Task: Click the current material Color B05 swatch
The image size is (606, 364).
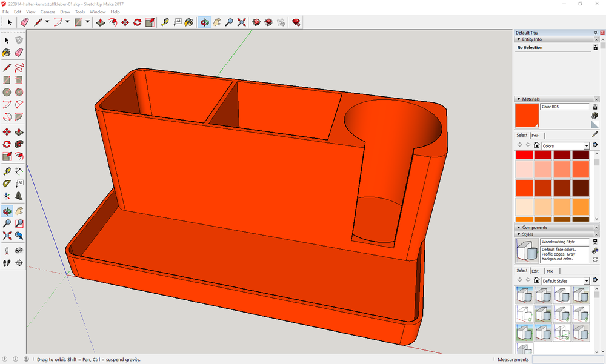Action: coord(527,116)
